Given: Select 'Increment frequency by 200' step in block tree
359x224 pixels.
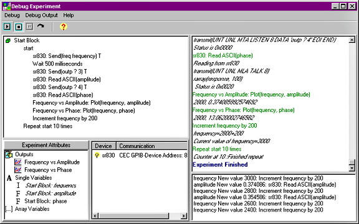Looking at the screenshot, I should pyautogui.click(x=65, y=118).
